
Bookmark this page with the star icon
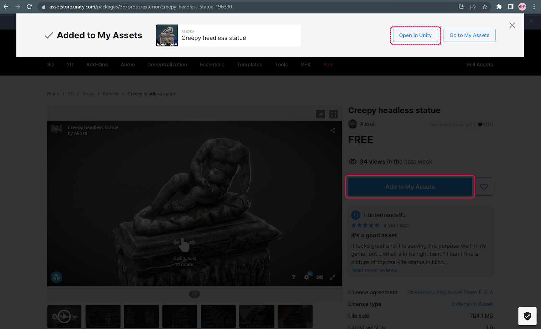coord(485,7)
